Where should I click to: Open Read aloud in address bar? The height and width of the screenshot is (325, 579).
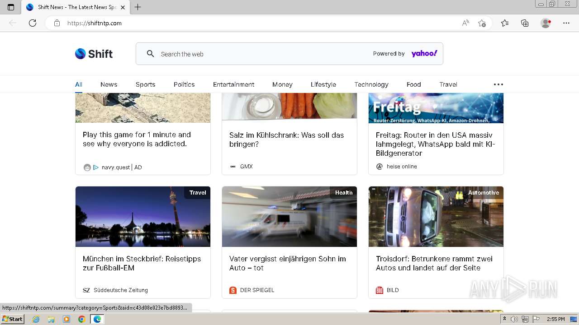[465, 23]
